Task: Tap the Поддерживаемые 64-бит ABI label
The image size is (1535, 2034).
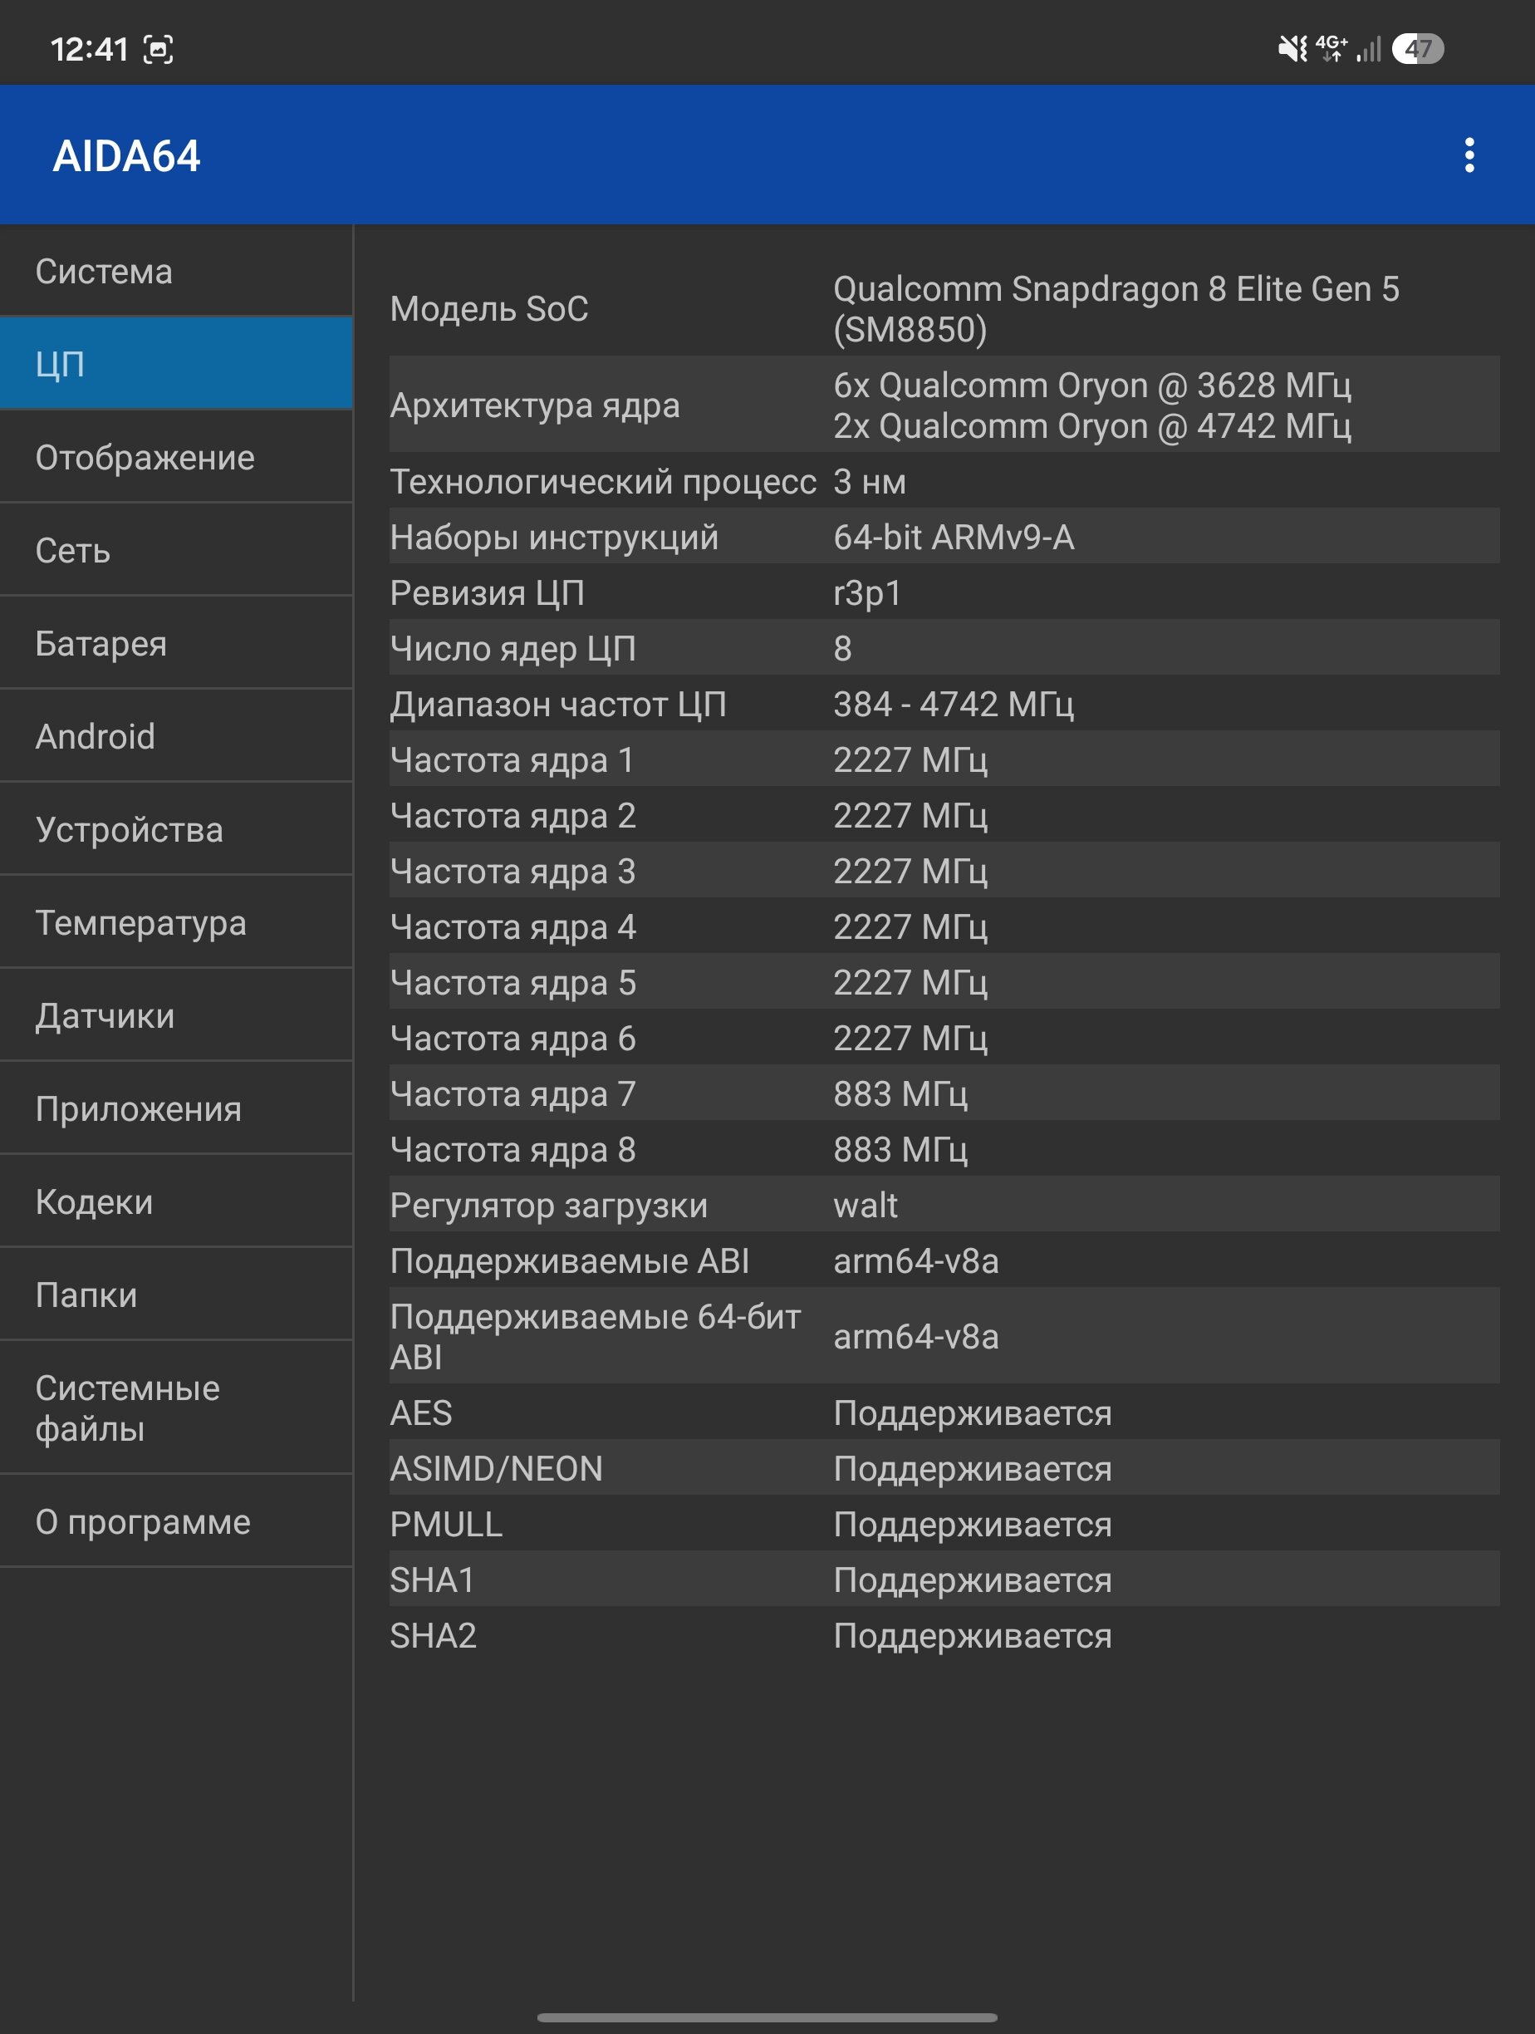Action: [x=596, y=1336]
